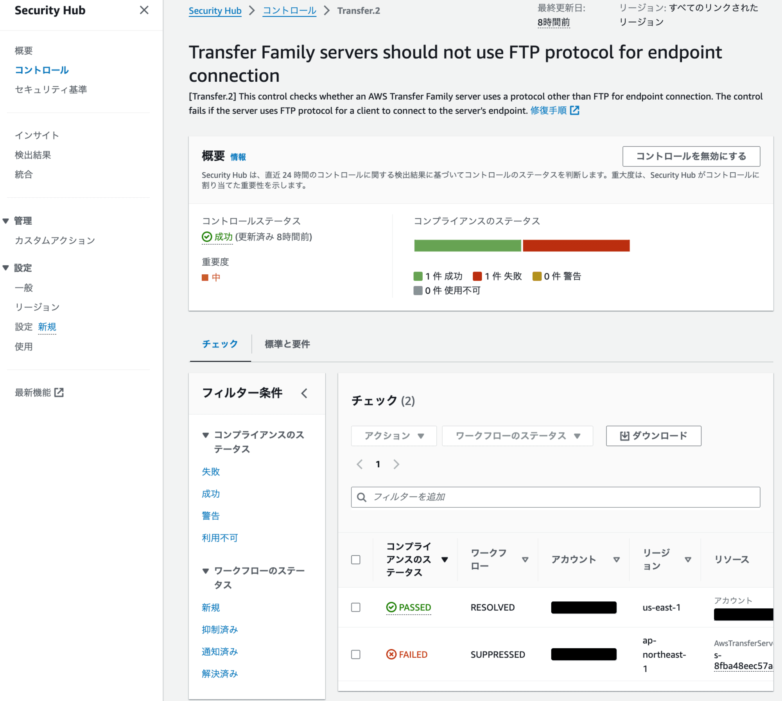Sort by アカウント column arrow
Viewport: 782px width, 701px height.
click(x=617, y=560)
